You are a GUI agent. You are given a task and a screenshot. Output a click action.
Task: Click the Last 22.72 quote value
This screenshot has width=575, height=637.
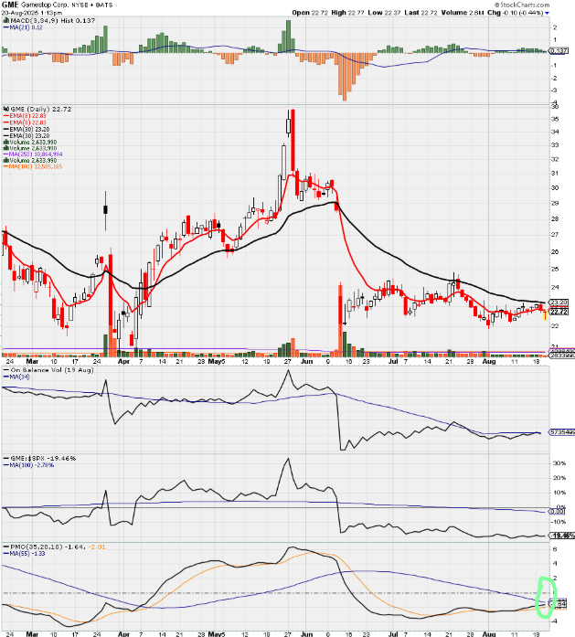(x=421, y=13)
